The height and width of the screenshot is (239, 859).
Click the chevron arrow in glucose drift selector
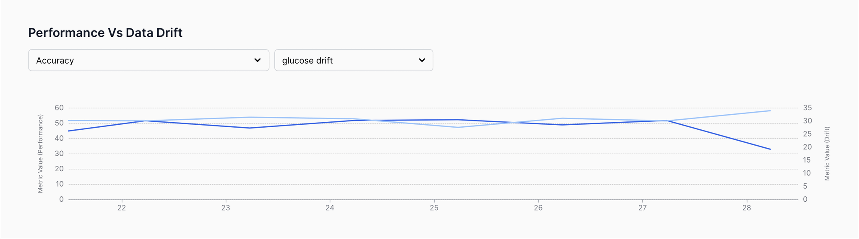coord(422,60)
